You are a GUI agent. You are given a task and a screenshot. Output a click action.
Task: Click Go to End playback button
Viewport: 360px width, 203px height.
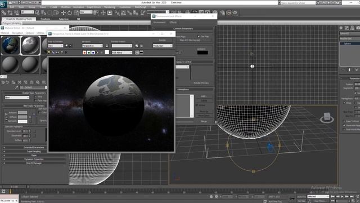tap(352, 197)
